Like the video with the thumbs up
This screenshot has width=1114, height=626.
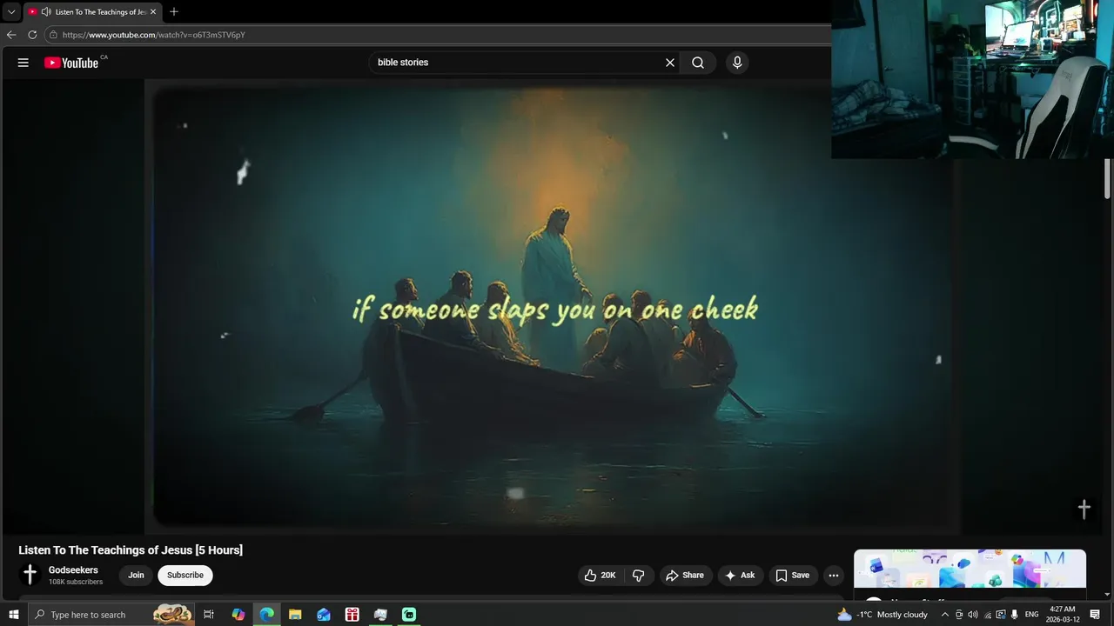pos(601,576)
